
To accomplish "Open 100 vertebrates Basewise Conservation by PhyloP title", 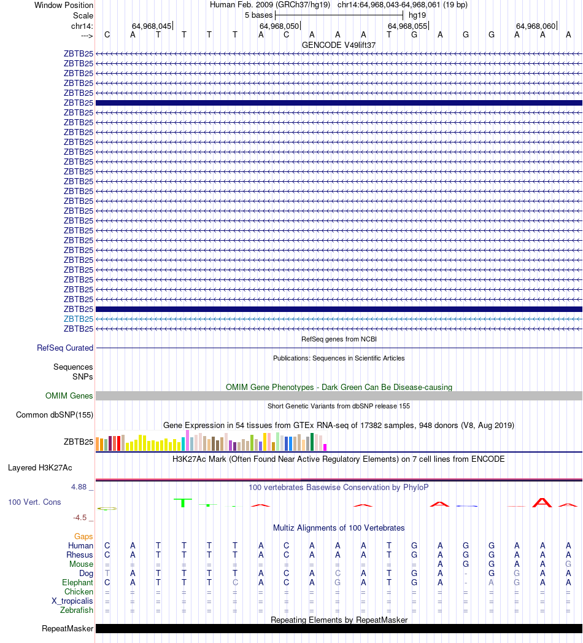I will click(x=338, y=487).
